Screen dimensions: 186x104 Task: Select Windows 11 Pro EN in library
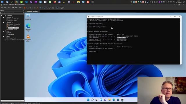[x=13, y=28]
